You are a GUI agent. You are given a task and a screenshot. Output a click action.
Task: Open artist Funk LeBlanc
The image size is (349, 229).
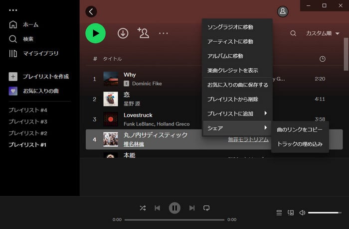click(139, 124)
